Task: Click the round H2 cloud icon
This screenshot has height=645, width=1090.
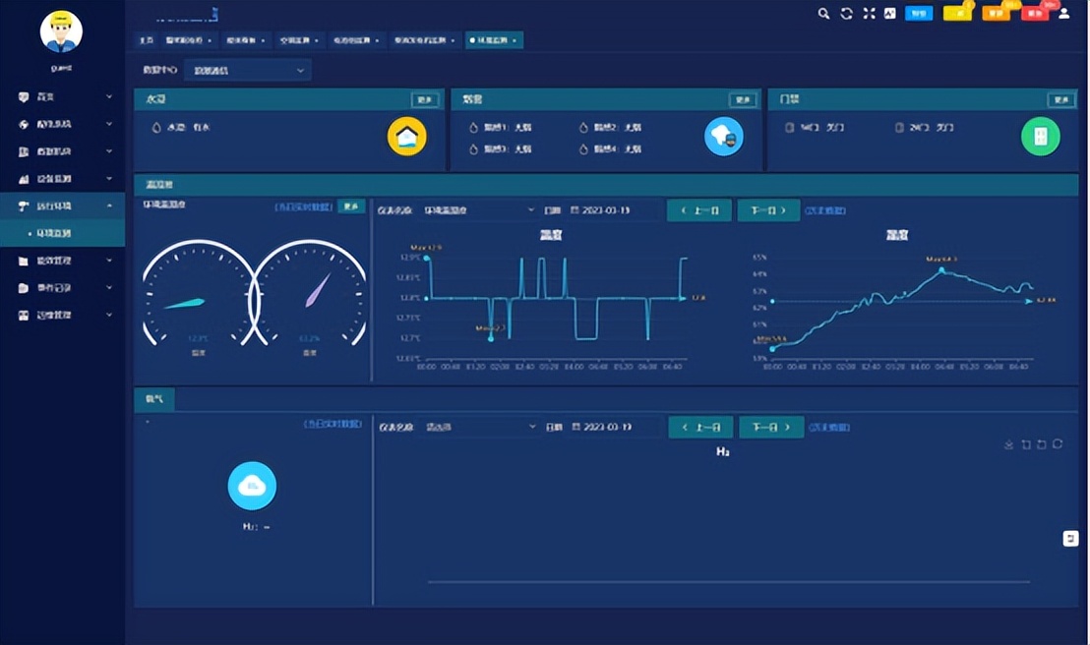Action: [253, 485]
